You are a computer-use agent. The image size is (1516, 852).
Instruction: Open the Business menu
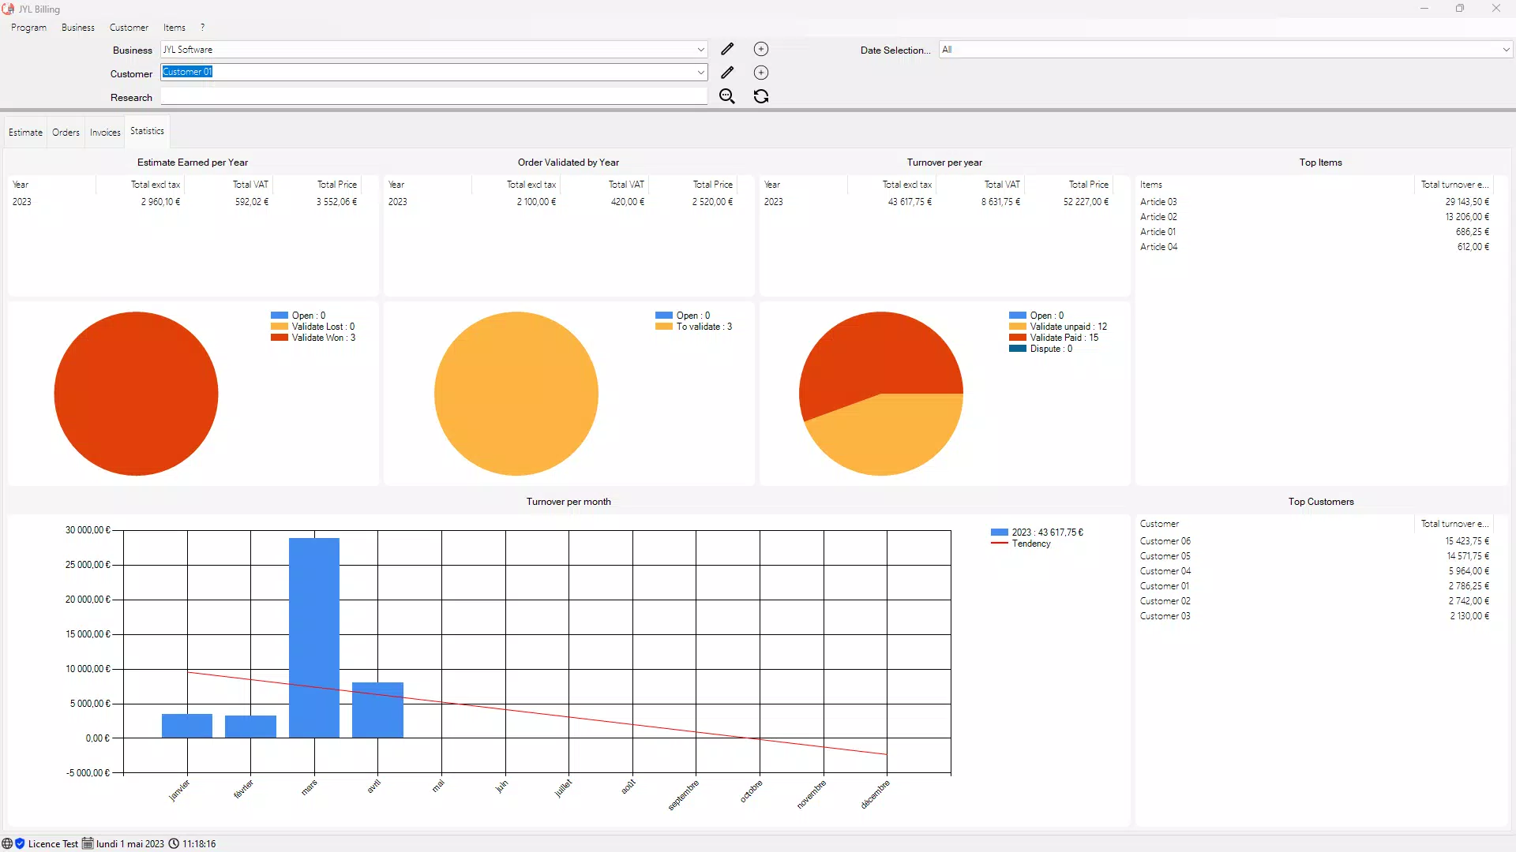(x=78, y=28)
